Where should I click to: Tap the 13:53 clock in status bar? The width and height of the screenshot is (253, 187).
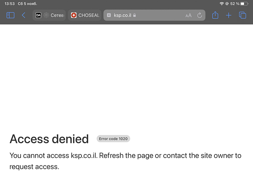pos(10,4)
